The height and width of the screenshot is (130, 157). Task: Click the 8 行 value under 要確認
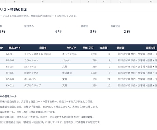point(93,31)
